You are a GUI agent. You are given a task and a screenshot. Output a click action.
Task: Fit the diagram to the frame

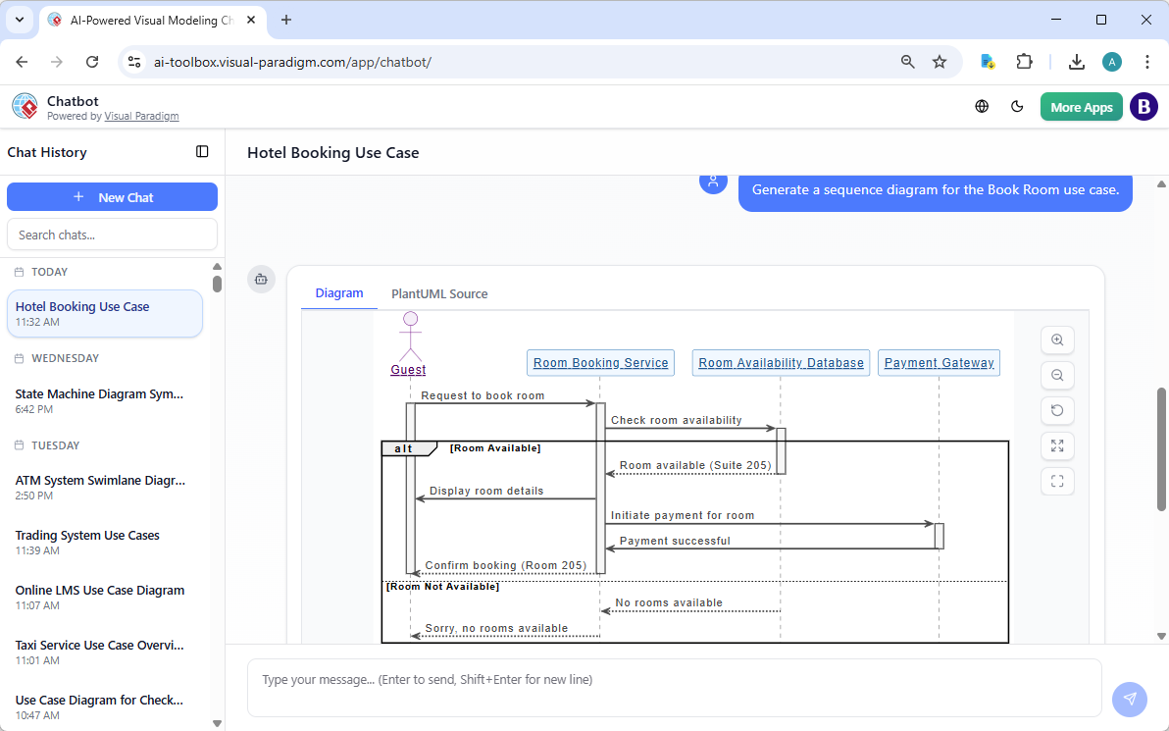tap(1057, 481)
